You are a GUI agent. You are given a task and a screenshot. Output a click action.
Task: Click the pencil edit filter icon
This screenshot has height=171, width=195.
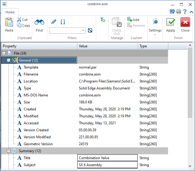[x=54, y=22]
